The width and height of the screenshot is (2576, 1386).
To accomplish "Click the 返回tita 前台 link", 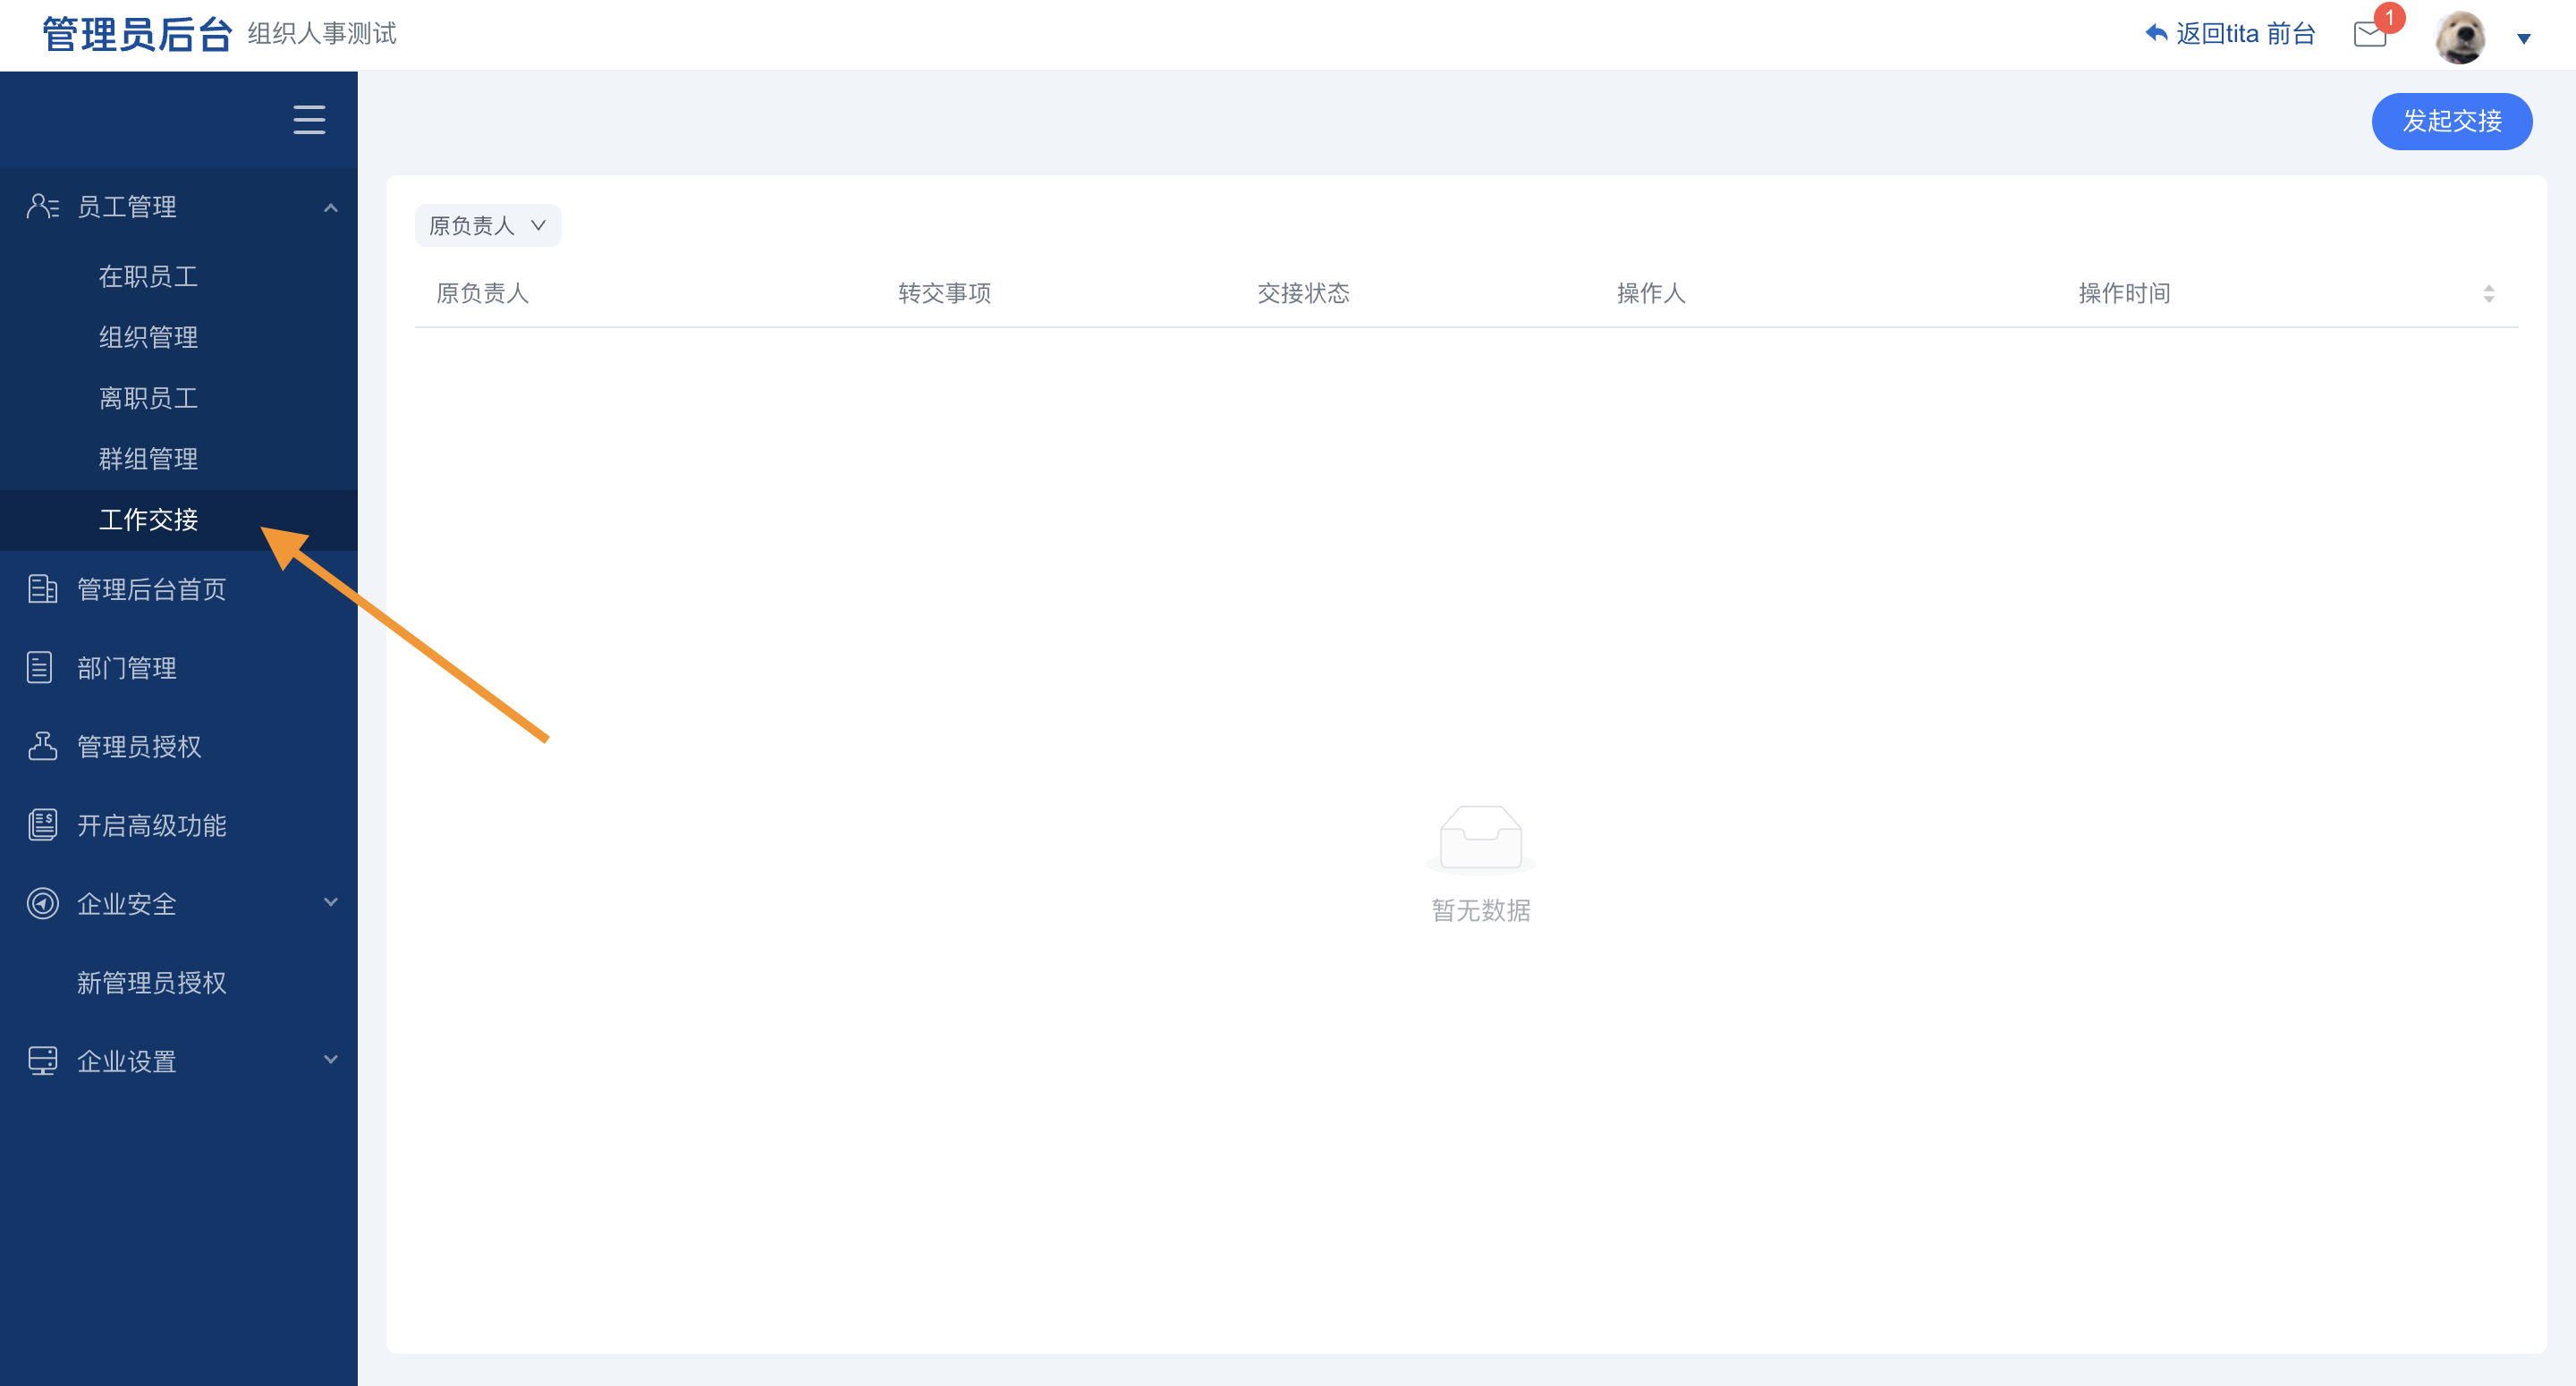I will (2230, 34).
